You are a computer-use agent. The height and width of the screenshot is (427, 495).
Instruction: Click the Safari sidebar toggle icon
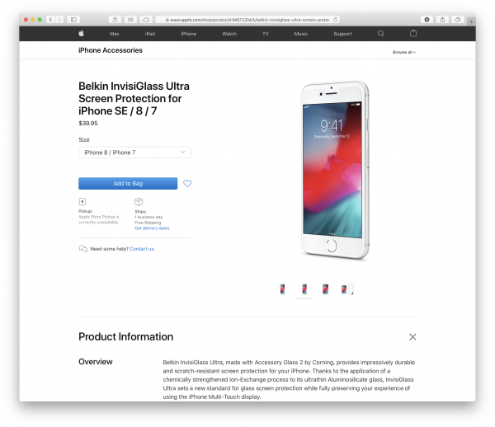tap(73, 20)
